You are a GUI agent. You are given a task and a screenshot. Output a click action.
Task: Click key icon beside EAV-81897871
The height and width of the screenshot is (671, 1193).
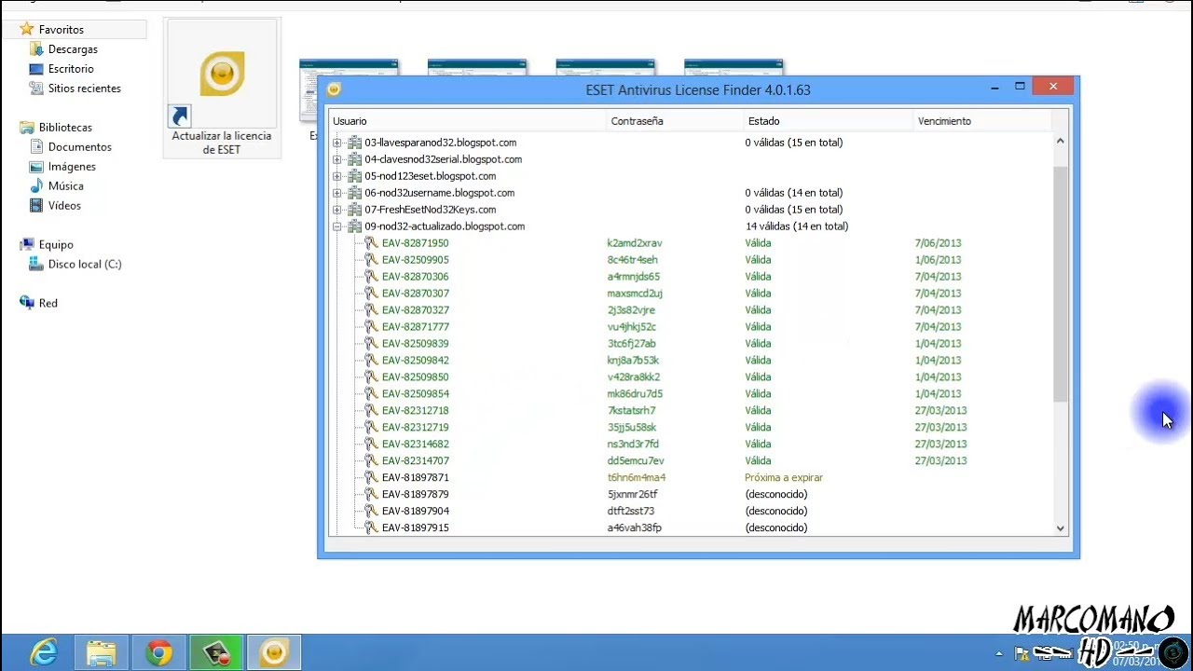point(371,478)
